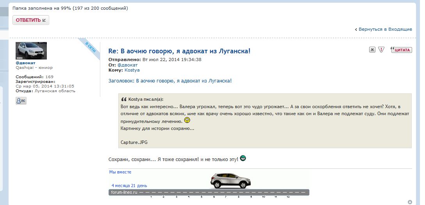Delete message using the X icon
The image size is (425, 205).
click(372, 50)
